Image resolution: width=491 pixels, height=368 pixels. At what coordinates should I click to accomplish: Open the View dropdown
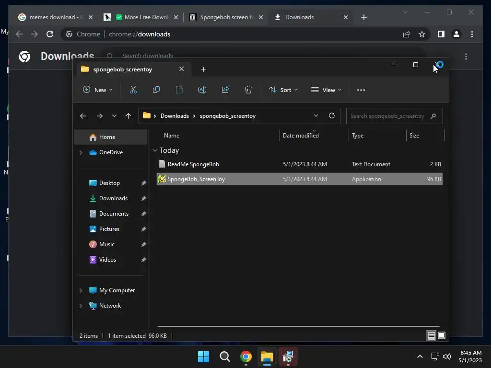(x=326, y=90)
